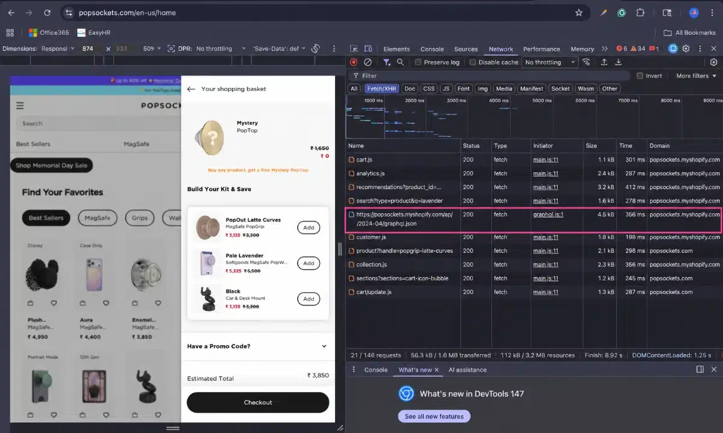Click See all new features button
The width and height of the screenshot is (723, 433).
(434, 416)
